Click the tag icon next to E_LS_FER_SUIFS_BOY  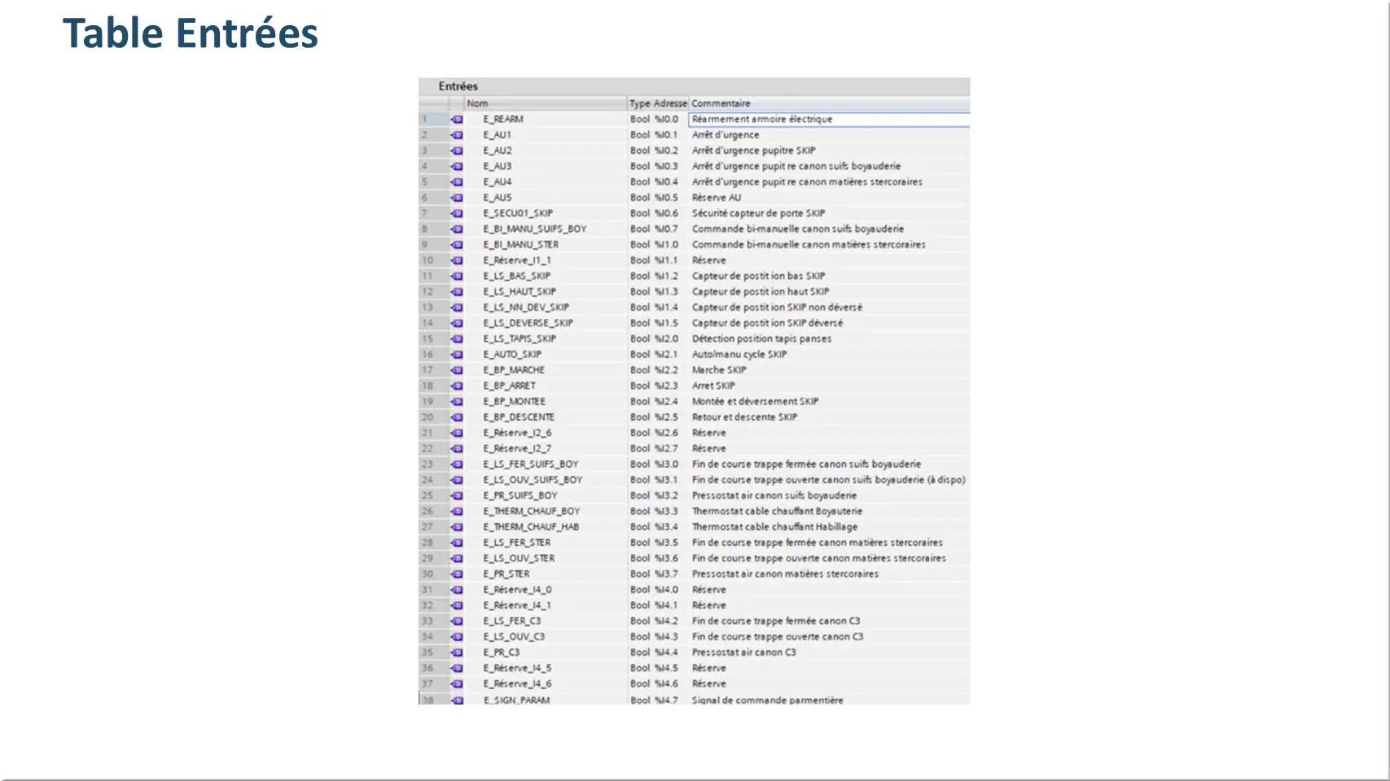click(x=457, y=465)
